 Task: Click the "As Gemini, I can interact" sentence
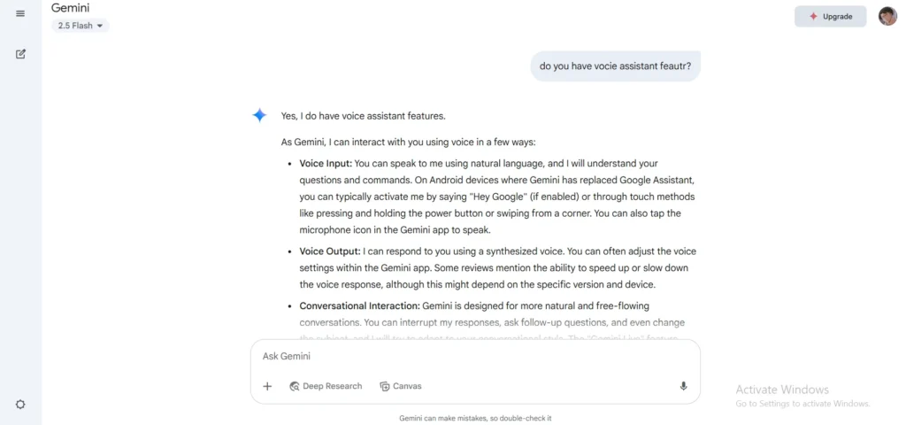click(408, 142)
